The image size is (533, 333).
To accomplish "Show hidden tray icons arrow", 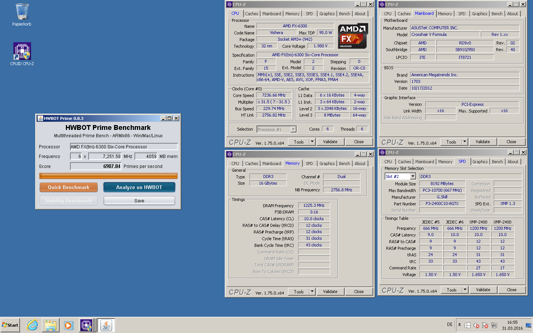I will [459, 325].
